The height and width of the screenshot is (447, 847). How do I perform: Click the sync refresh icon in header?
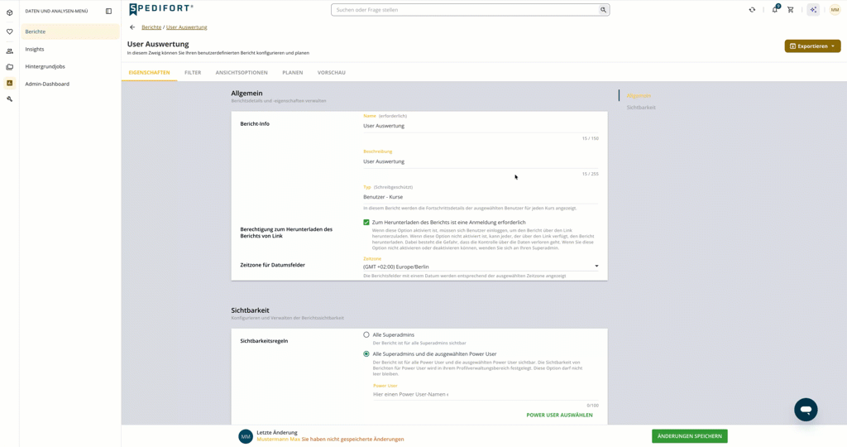click(x=752, y=10)
